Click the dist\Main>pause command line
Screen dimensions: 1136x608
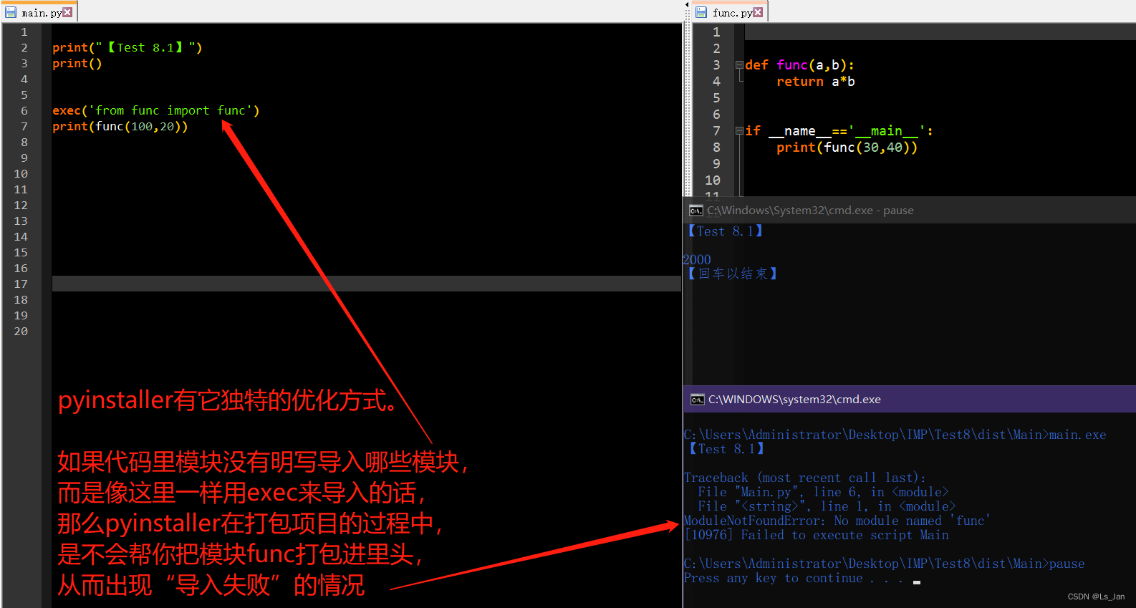click(x=885, y=564)
